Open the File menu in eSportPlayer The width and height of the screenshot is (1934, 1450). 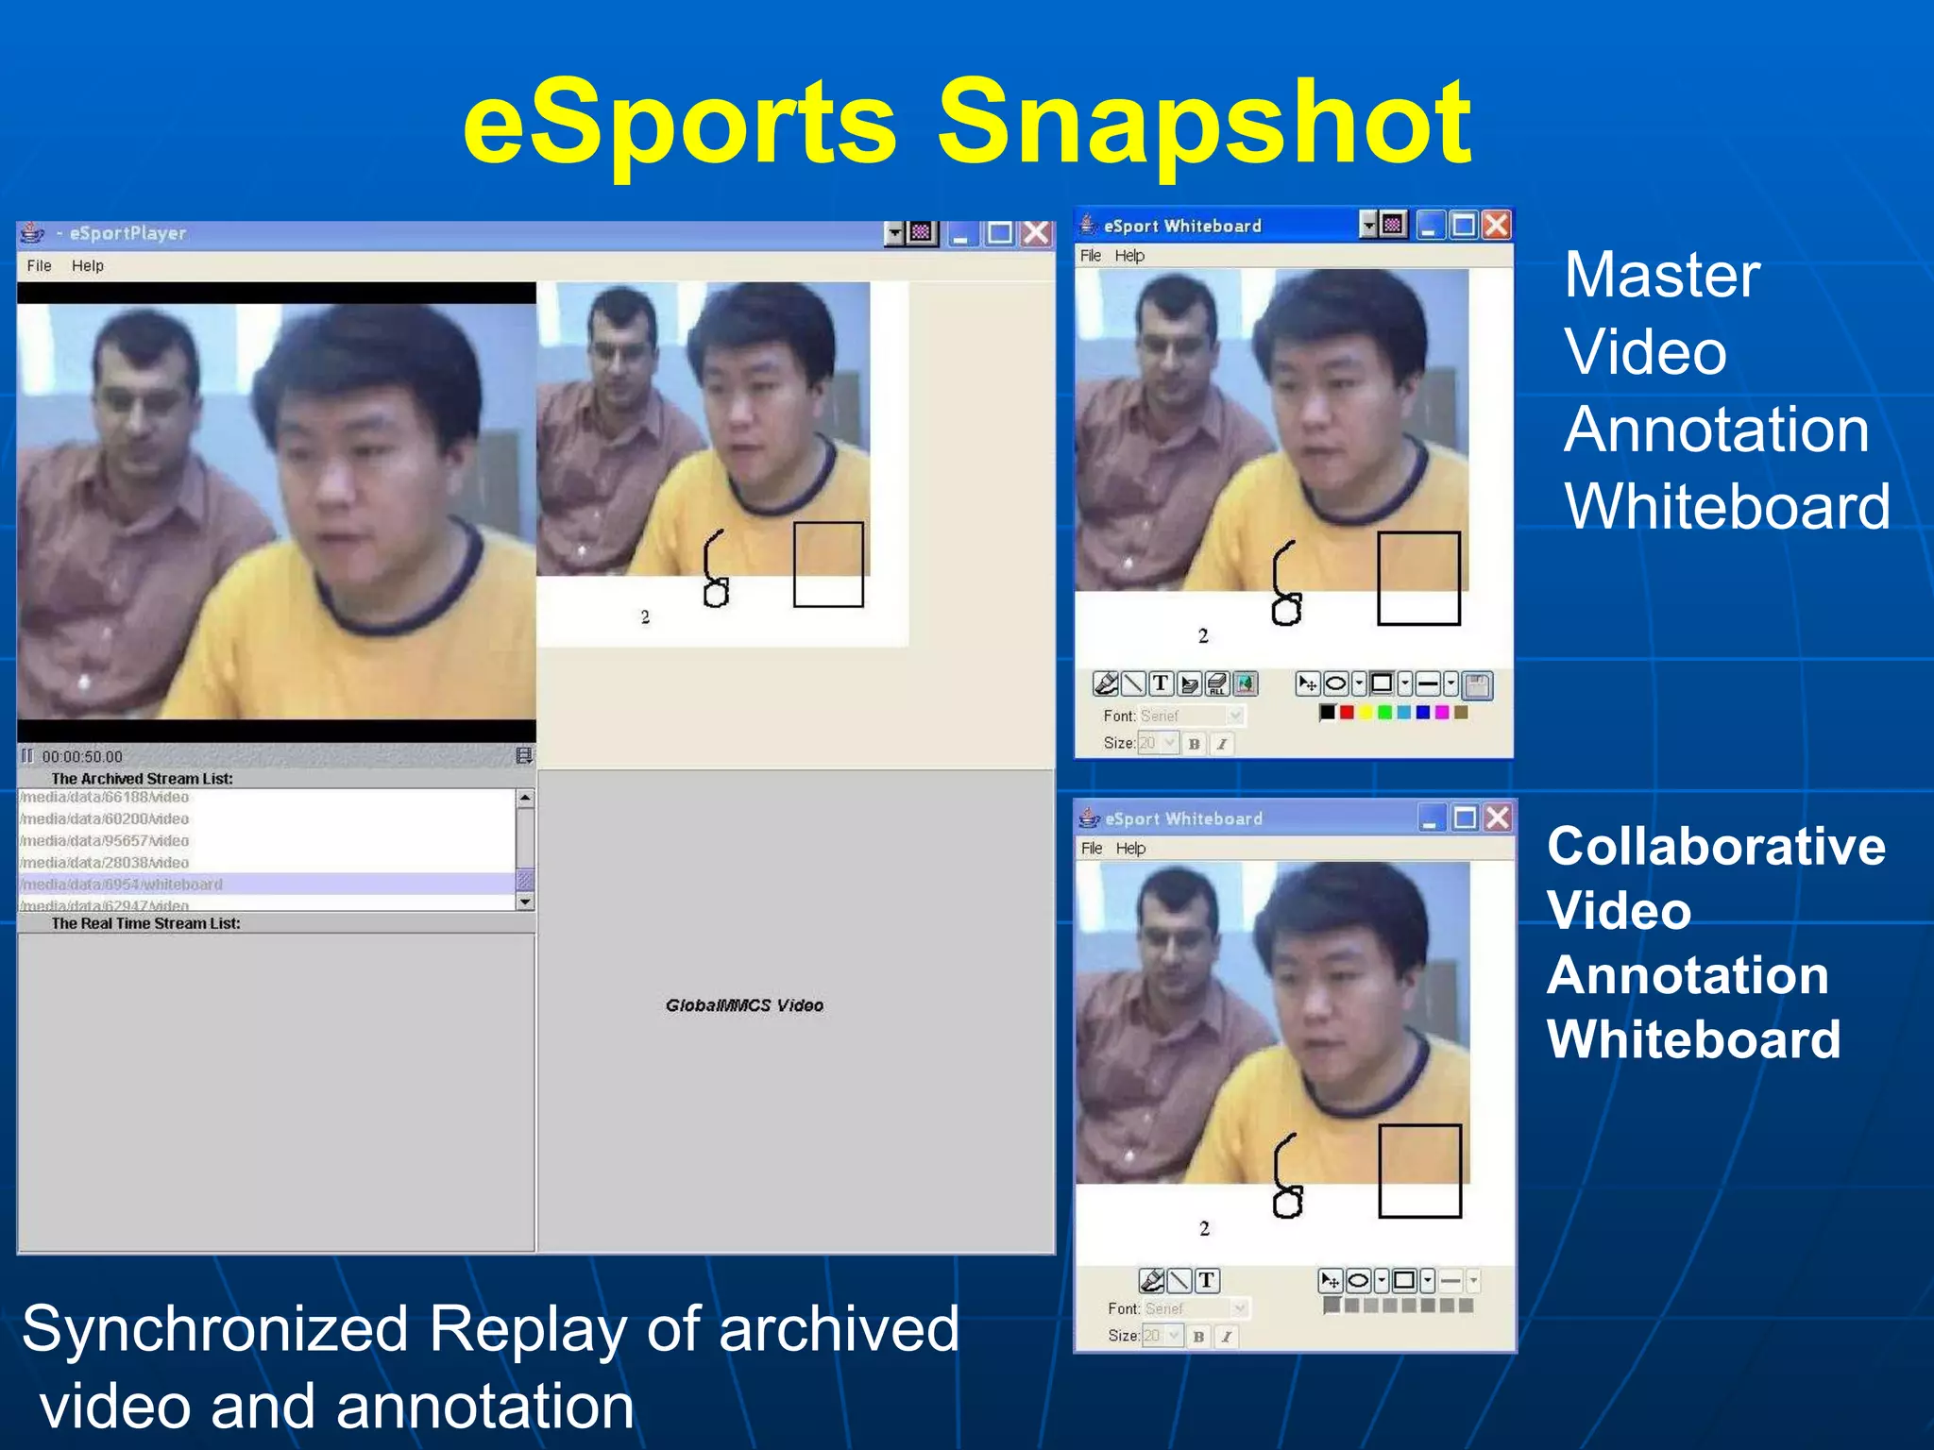(39, 266)
